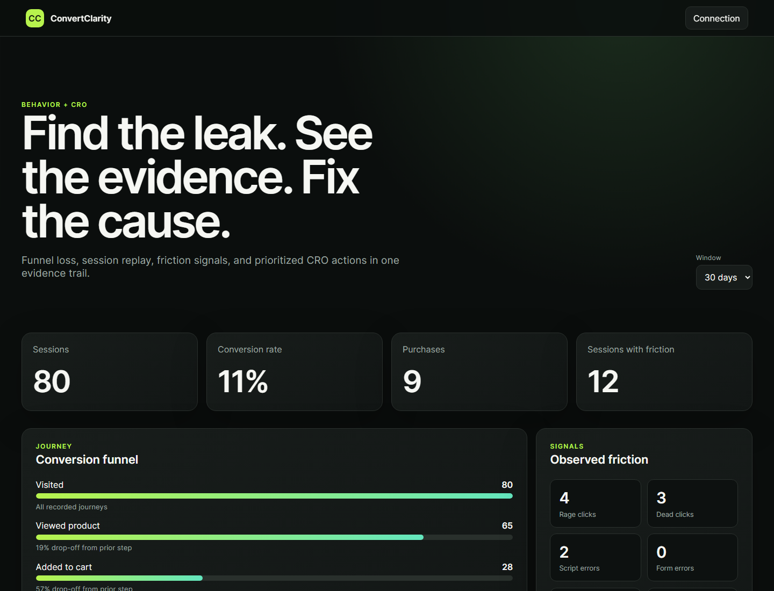
Task: Select the Script errors signal tile
Action: tap(596, 557)
